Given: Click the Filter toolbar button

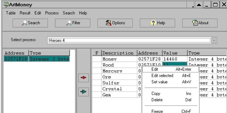Looking at the screenshot, I should click(x=73, y=23).
